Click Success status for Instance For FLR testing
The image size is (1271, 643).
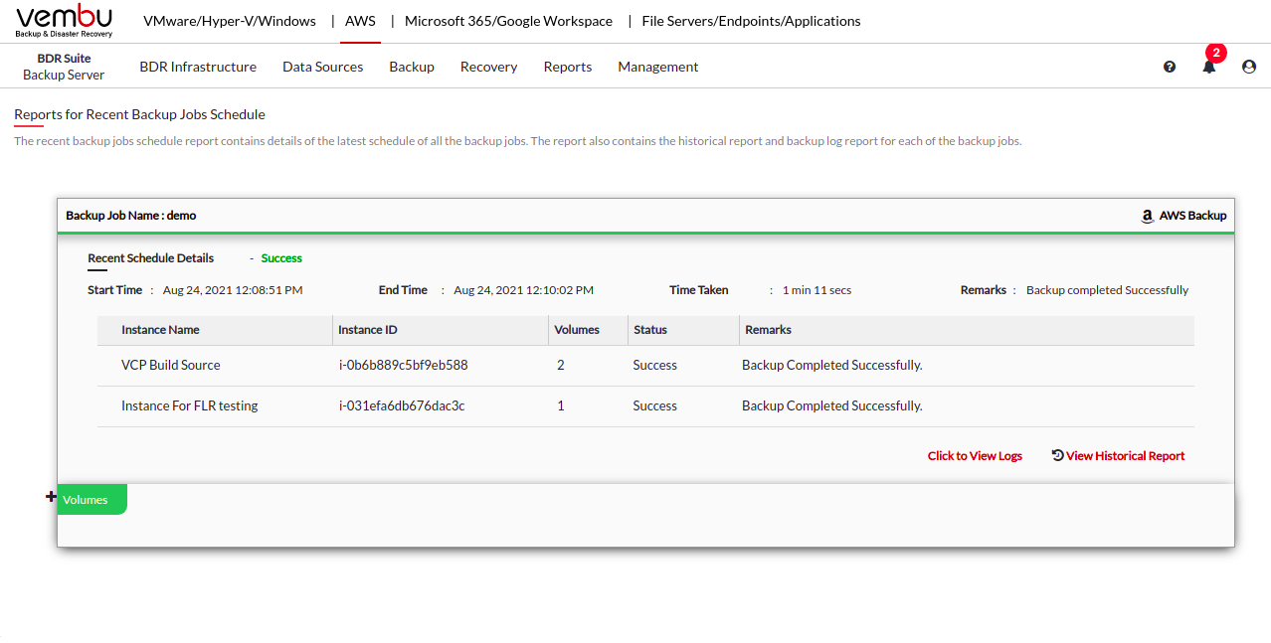(655, 405)
